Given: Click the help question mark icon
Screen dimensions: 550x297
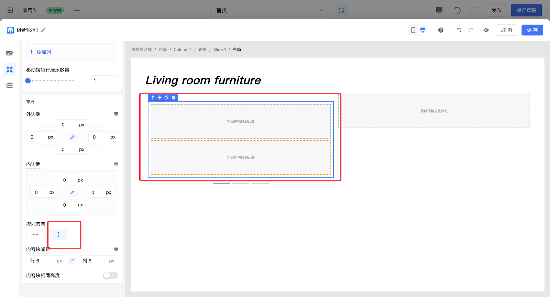Looking at the screenshot, I should pyautogui.click(x=441, y=30).
